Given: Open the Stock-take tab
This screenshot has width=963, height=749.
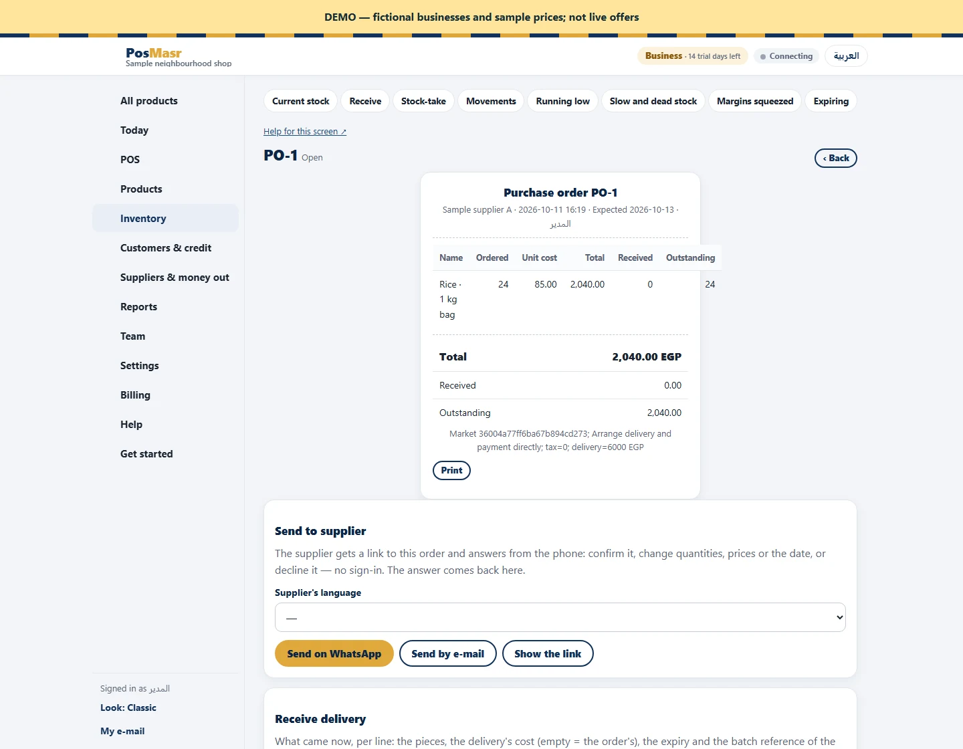Looking at the screenshot, I should (423, 101).
